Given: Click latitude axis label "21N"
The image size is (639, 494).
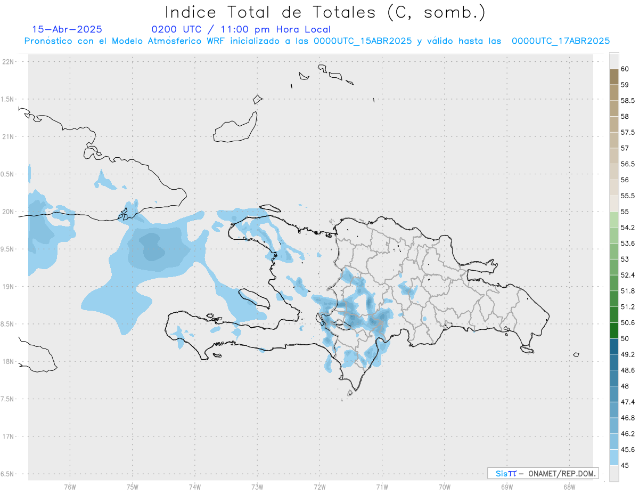Looking at the screenshot, I should coord(8,137).
